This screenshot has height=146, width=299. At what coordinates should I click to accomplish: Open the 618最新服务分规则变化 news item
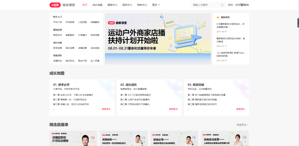231,25
